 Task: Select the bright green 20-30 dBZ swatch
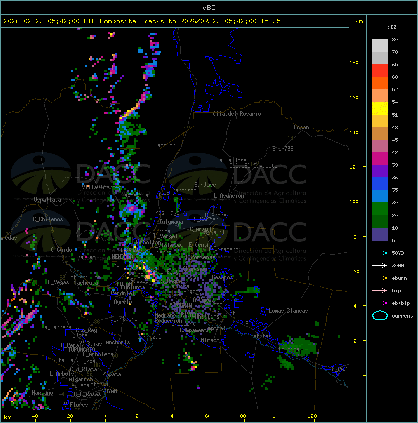(380, 208)
